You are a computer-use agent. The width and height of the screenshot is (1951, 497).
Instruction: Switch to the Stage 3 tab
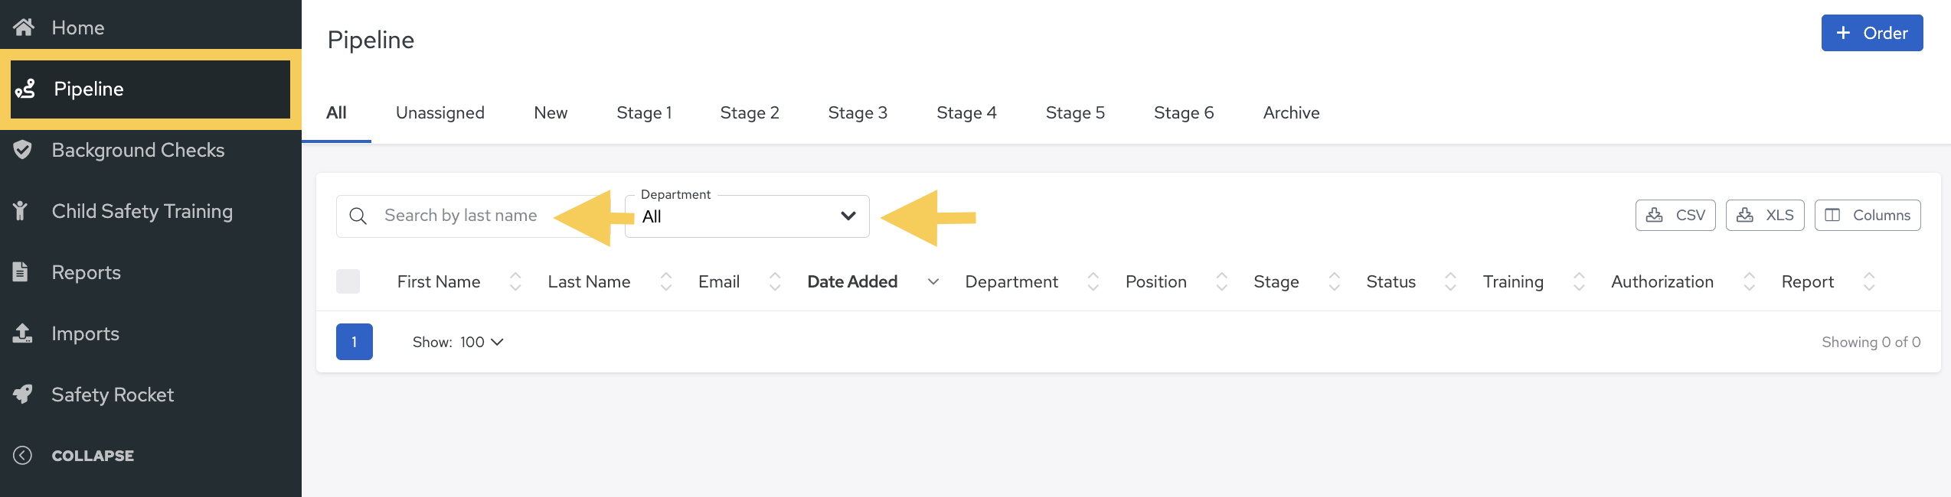(858, 112)
